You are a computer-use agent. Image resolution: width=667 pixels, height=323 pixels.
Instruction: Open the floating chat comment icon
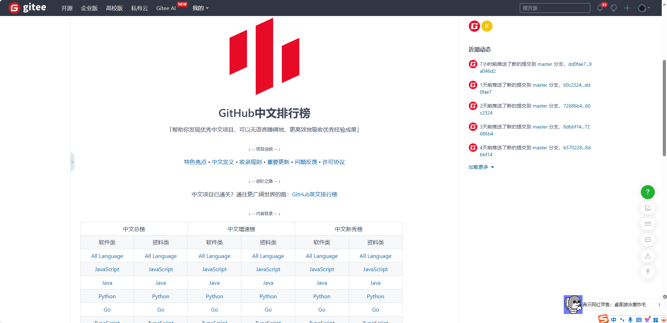point(647,240)
